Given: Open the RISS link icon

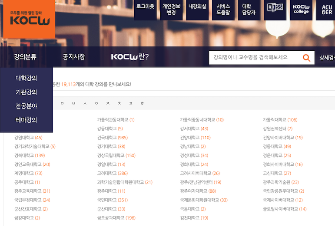Looking at the screenshot, I should point(275,10).
